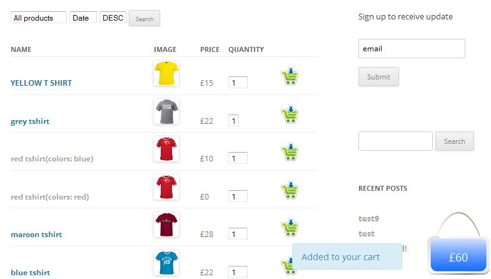This screenshot has height=279, width=491.
Task: Click the sidebar Search button
Action: [x=454, y=141]
